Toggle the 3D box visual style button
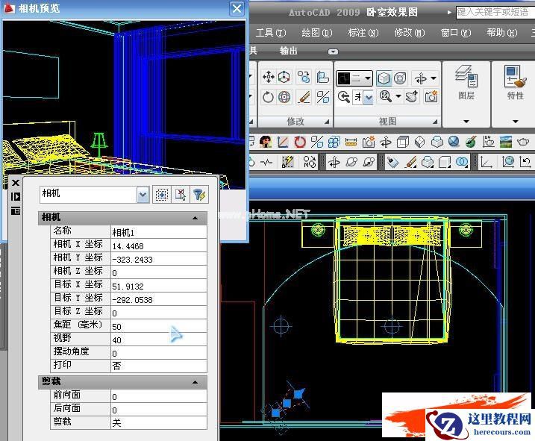The height and width of the screenshot is (441, 535). [384, 78]
